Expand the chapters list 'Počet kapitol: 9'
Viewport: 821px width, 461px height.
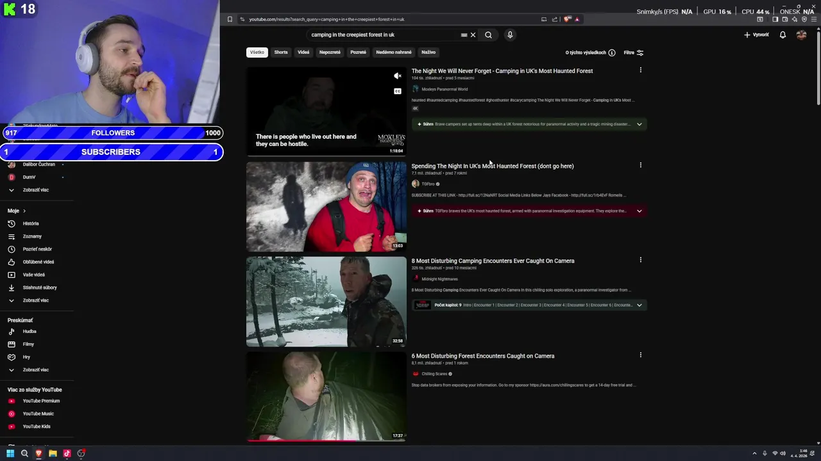pyautogui.click(x=639, y=305)
